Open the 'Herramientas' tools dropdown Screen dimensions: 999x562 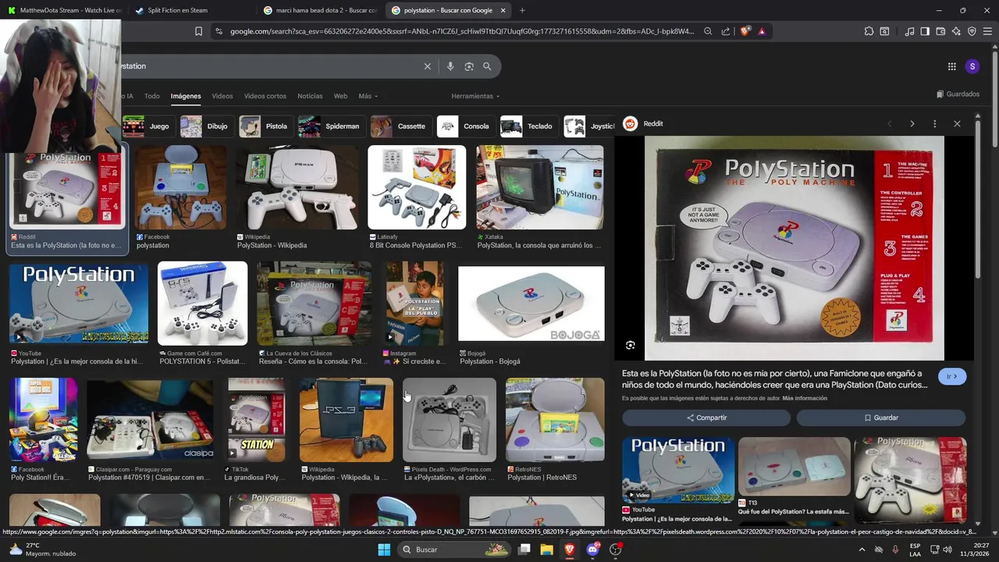point(475,96)
